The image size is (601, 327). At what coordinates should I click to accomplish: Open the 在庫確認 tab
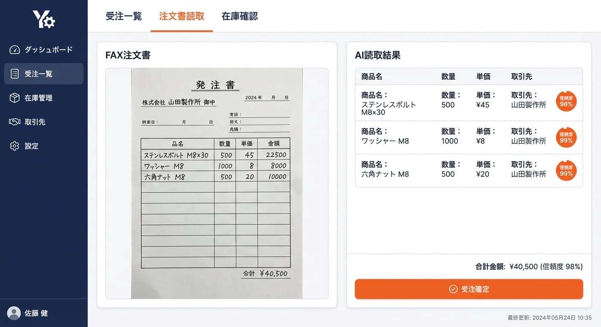click(x=239, y=17)
